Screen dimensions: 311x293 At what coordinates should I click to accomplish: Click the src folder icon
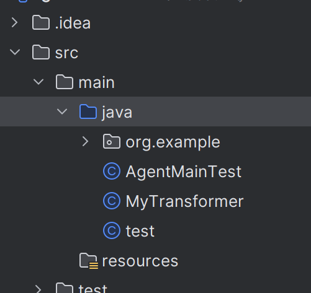coord(41,52)
